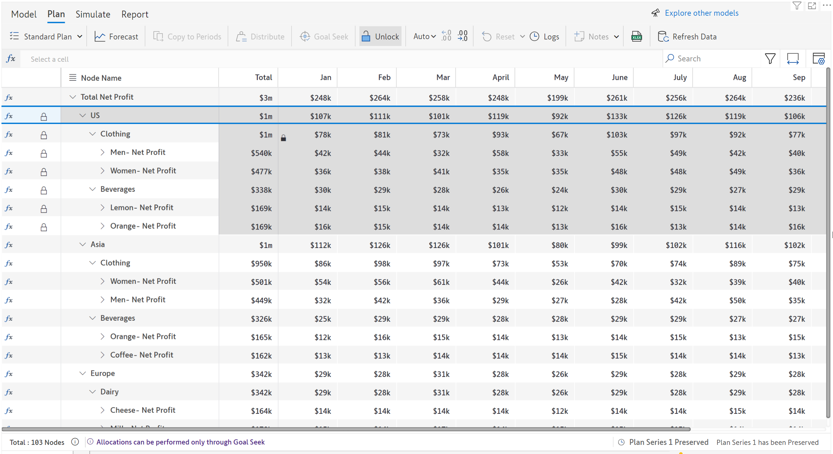Toggle the lock on Women- Net Profit row
The image size is (833, 454).
coord(44,172)
